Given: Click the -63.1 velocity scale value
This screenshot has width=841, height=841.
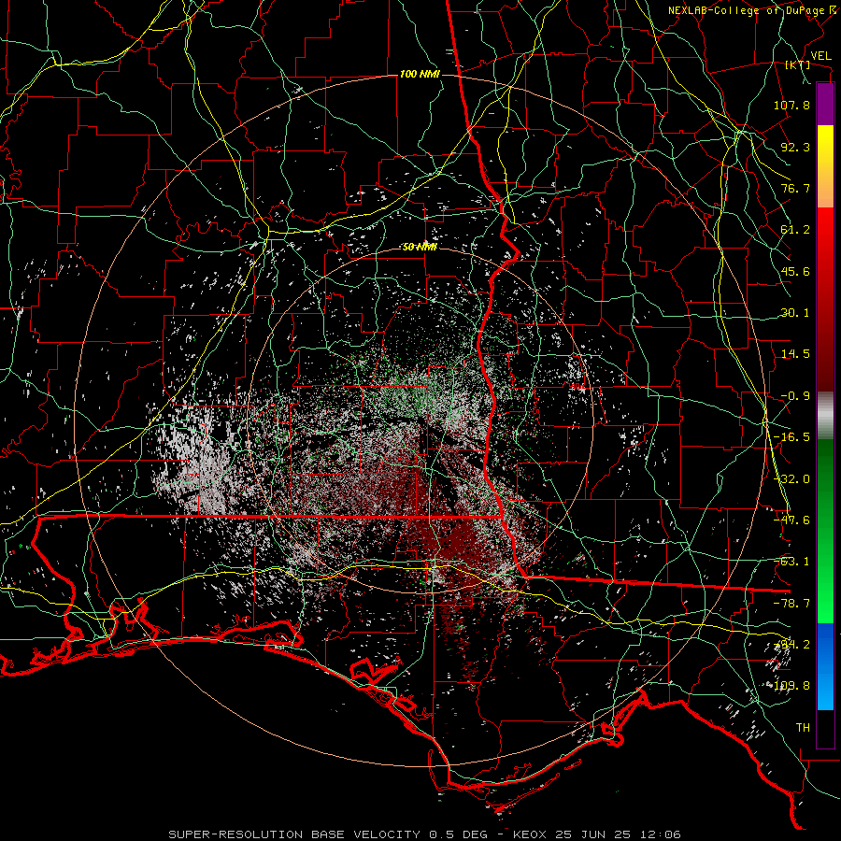Looking at the screenshot, I should coord(791,562).
